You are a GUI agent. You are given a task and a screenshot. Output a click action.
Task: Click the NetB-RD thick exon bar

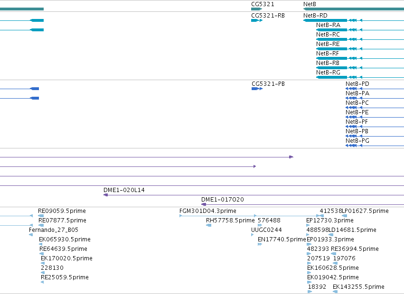pyautogui.click(x=325, y=20)
